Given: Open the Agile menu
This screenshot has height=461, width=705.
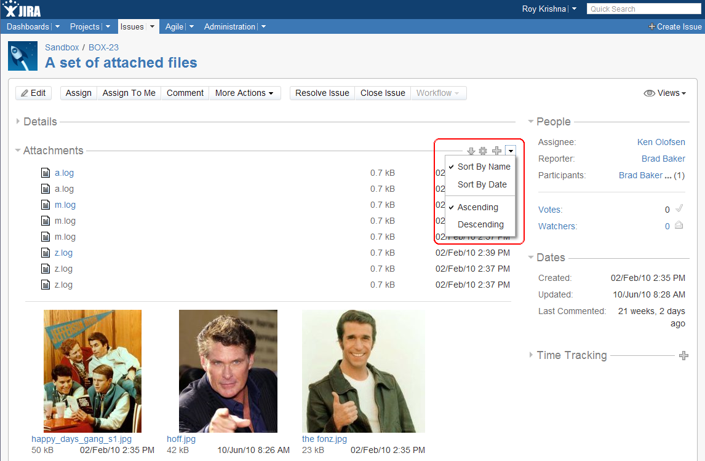Looking at the screenshot, I should point(175,26).
